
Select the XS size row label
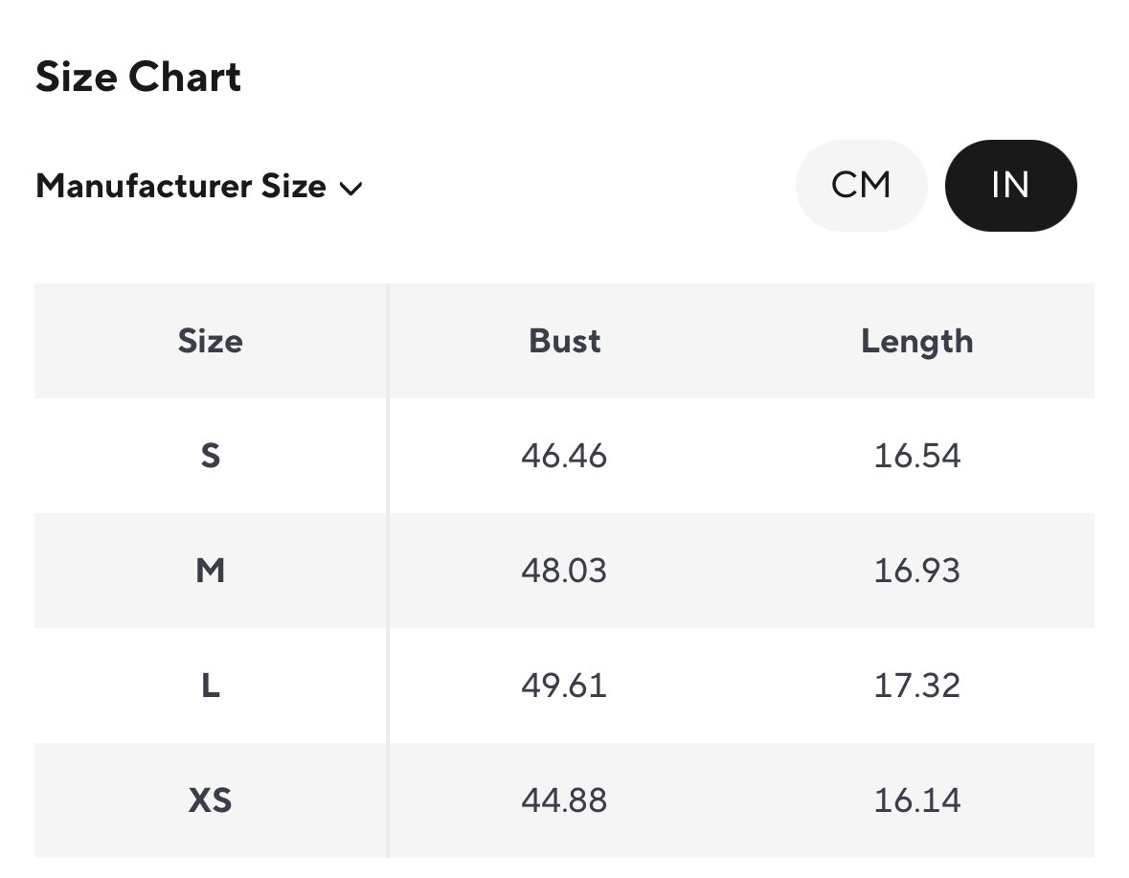[210, 800]
